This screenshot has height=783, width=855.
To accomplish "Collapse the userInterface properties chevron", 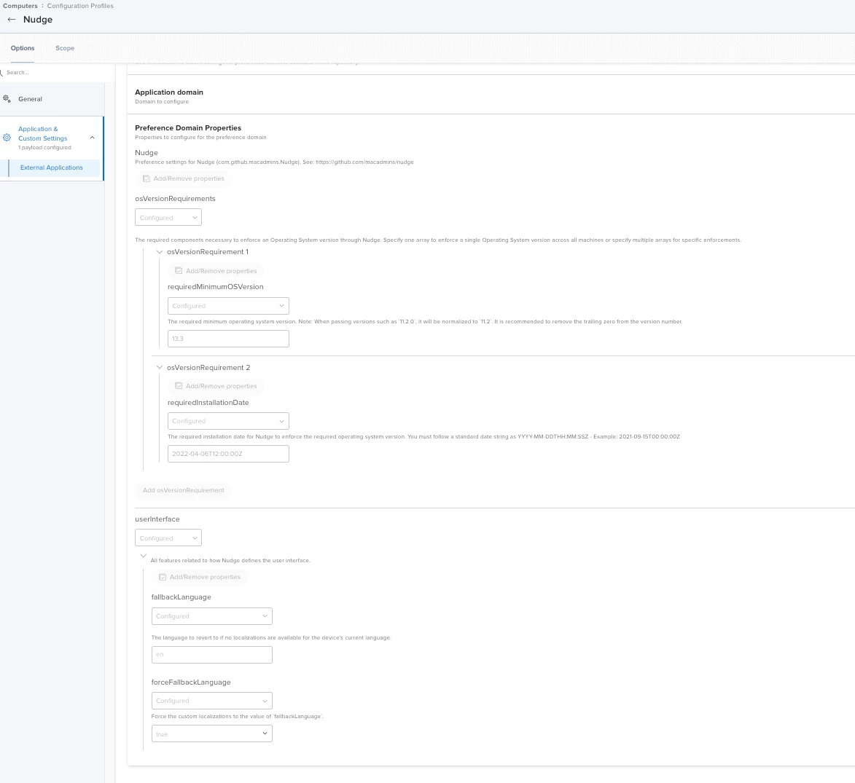I will (x=143, y=556).
